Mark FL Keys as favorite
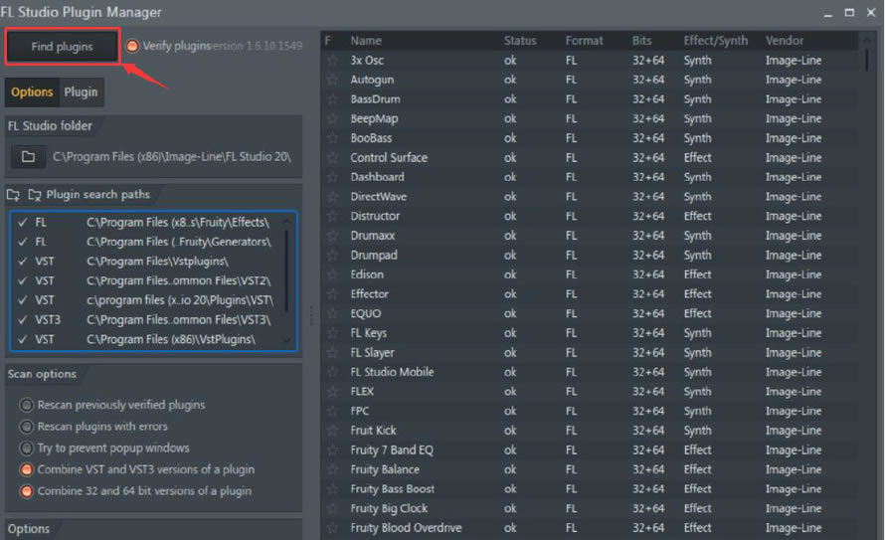Viewport: 885px width, 540px height. tap(332, 333)
